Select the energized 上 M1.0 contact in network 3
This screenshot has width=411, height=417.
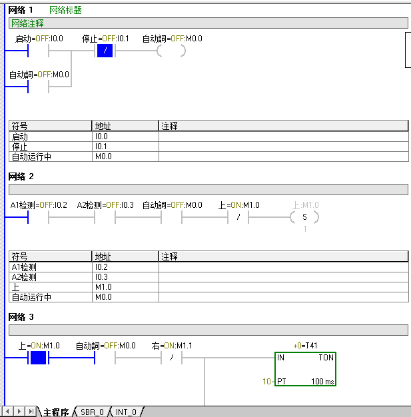(x=39, y=358)
